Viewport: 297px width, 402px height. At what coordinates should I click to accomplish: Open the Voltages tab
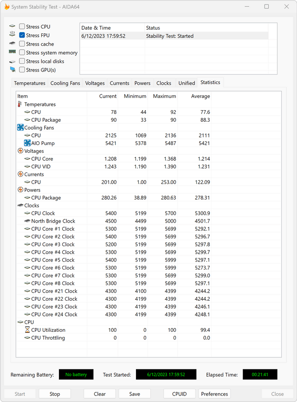pos(95,83)
